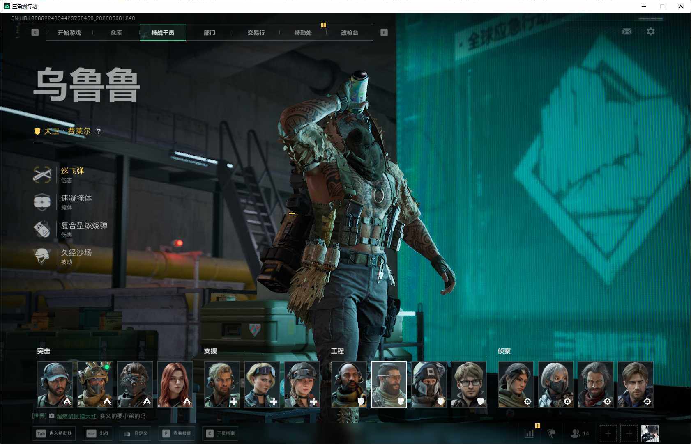Image resolution: width=691 pixels, height=444 pixels.
Task: Click the 自定义 customize button
Action: (136, 433)
